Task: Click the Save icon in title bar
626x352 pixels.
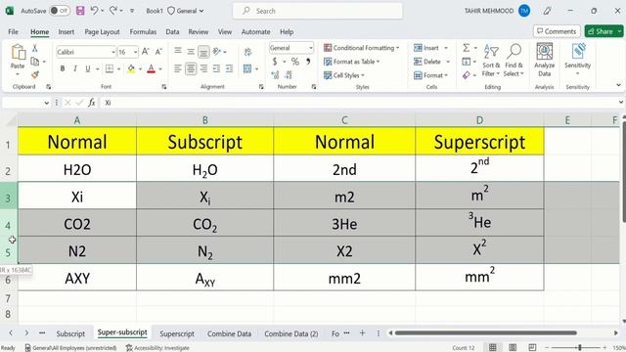Action: point(80,11)
